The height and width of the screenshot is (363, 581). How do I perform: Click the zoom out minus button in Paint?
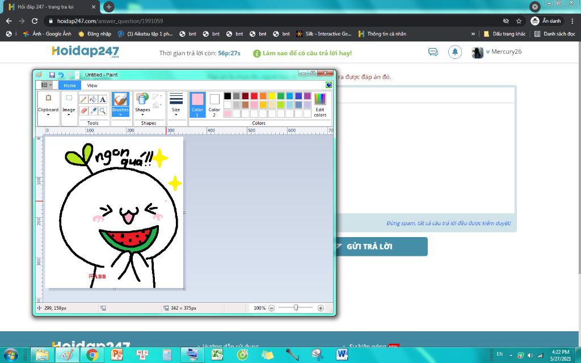pyautogui.click(x=272, y=308)
